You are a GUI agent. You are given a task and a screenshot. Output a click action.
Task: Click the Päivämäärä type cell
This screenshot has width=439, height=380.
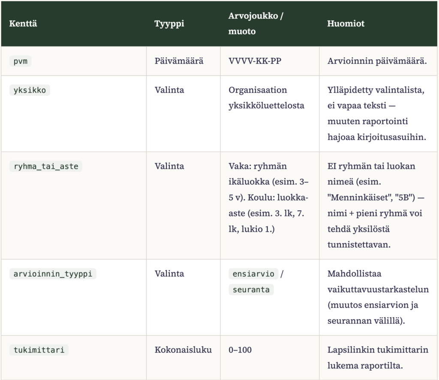[x=179, y=61]
